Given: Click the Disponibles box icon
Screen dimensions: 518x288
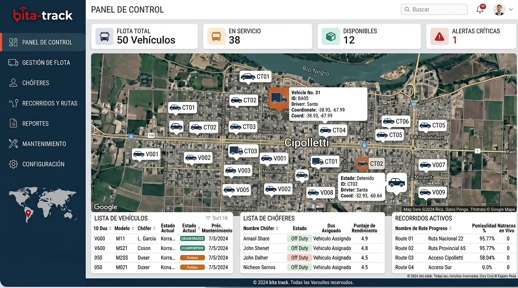Looking at the screenshot, I should pos(331,36).
